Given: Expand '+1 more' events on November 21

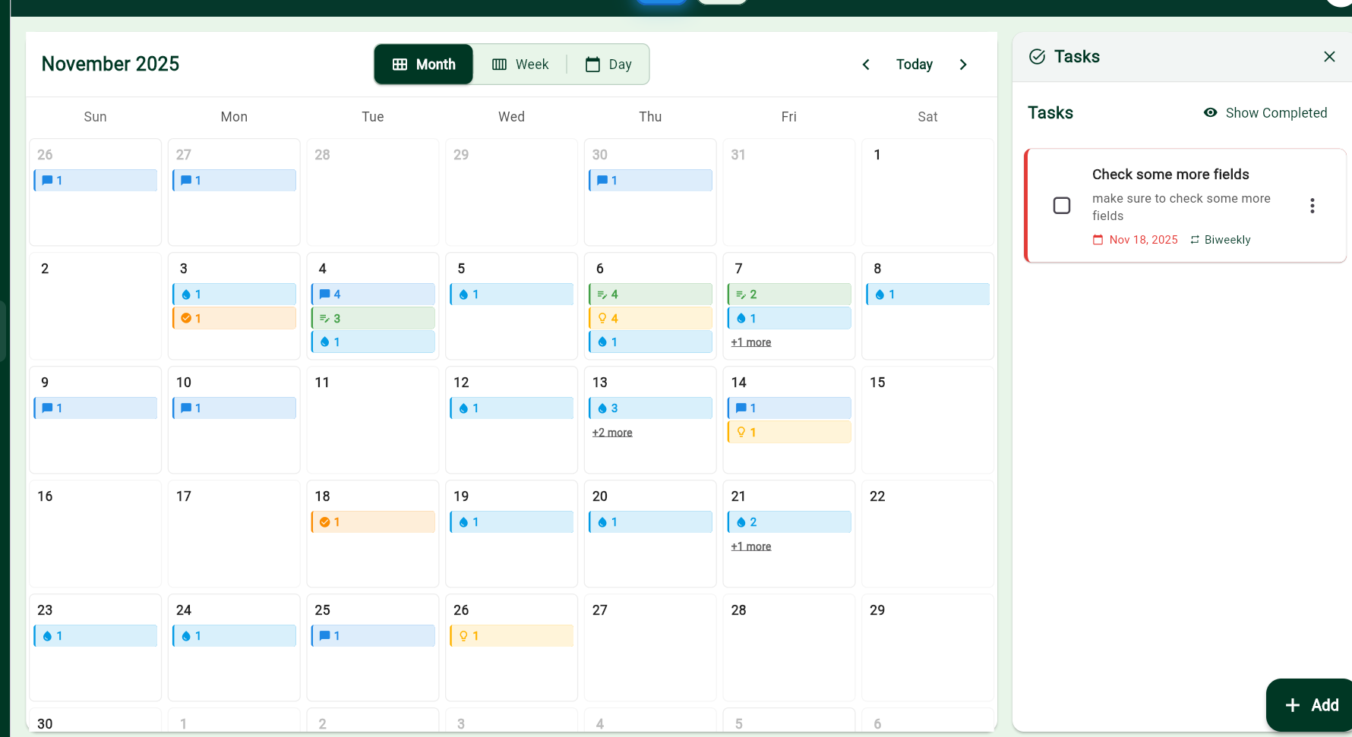Looking at the screenshot, I should tap(750, 546).
